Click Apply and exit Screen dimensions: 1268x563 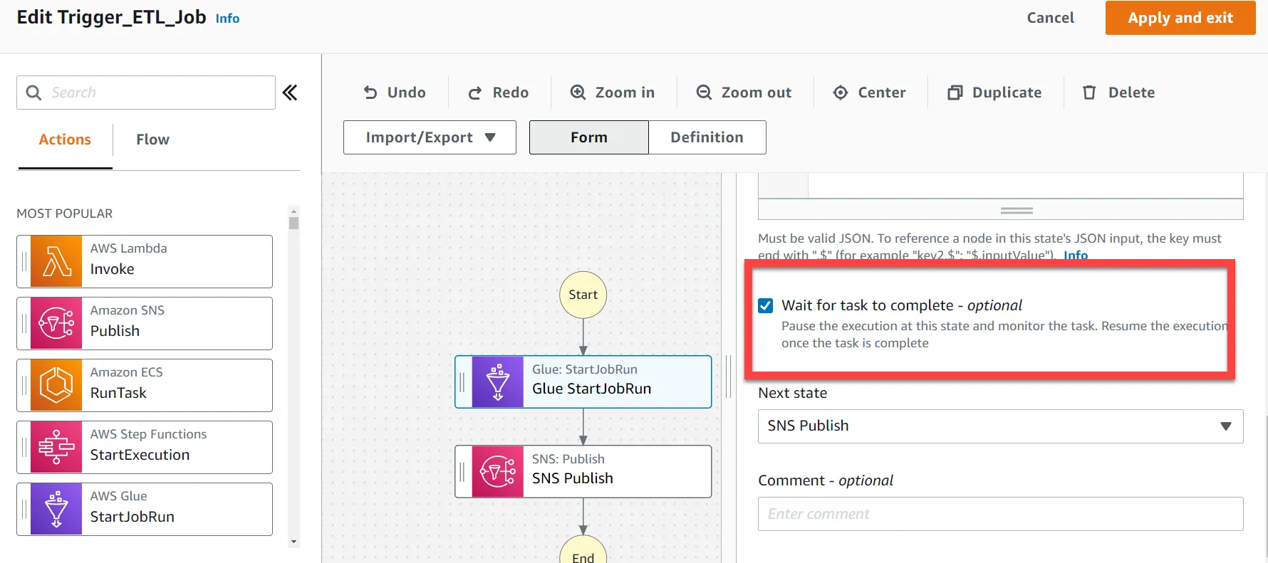pos(1180,18)
